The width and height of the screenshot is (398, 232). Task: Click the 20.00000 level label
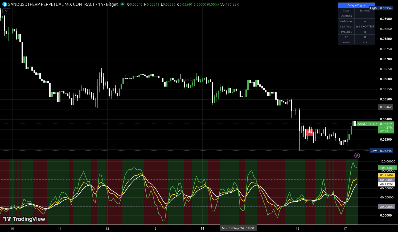click(386, 207)
